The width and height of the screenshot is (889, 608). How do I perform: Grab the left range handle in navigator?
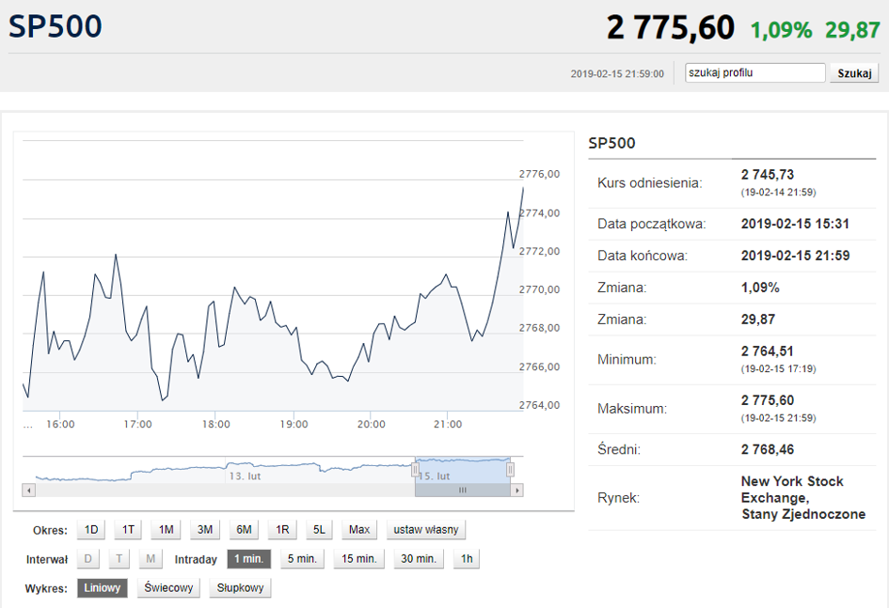pyautogui.click(x=415, y=469)
